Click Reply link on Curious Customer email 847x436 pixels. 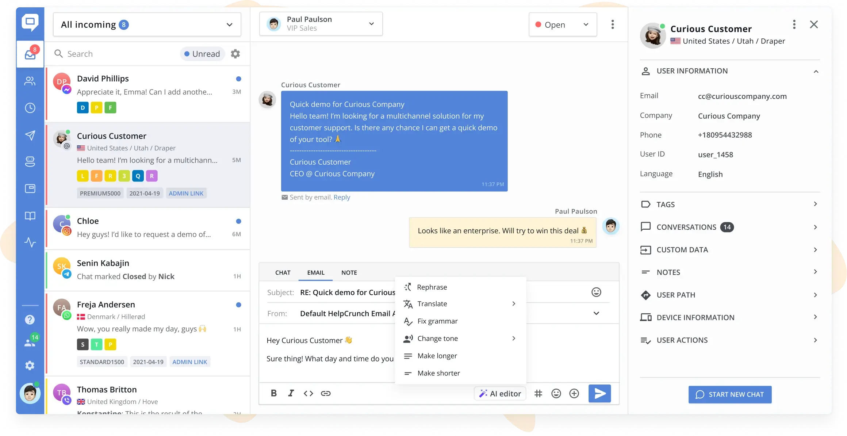pos(341,197)
